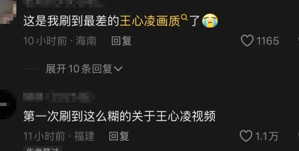The height and width of the screenshot is (151, 299).
Task: Select comment text 第一次刷到这么糊的关于王心凌视频
Action: pyautogui.click(x=119, y=116)
